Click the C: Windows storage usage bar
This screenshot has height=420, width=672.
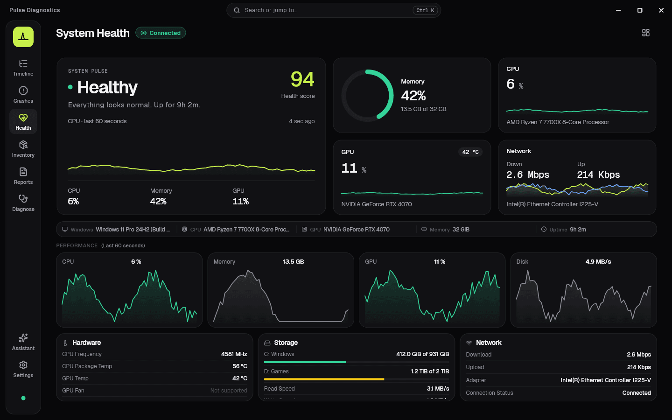[x=357, y=362]
